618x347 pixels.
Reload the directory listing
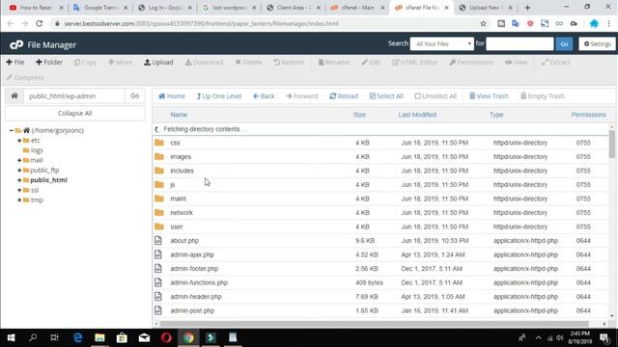[x=344, y=96]
